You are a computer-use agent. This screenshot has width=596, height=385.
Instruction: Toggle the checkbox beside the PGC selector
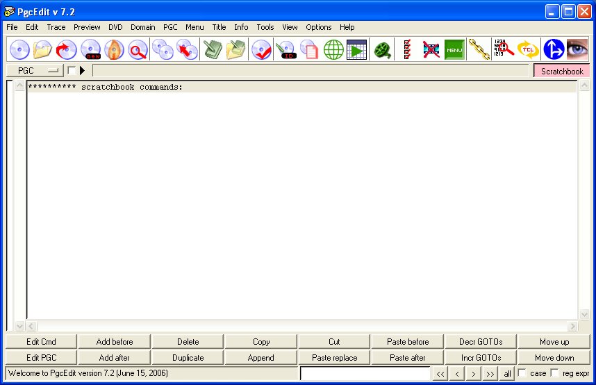[x=72, y=70]
